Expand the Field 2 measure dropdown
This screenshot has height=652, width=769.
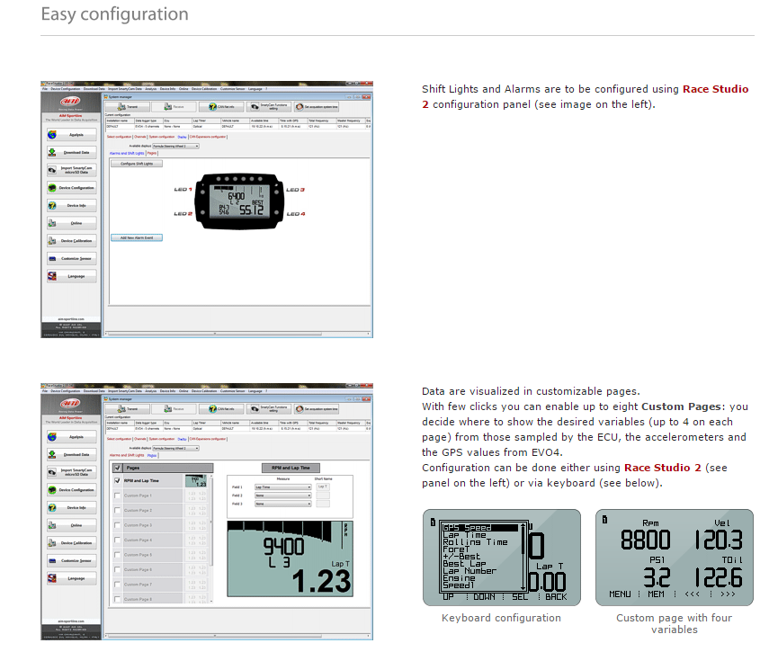[282, 496]
